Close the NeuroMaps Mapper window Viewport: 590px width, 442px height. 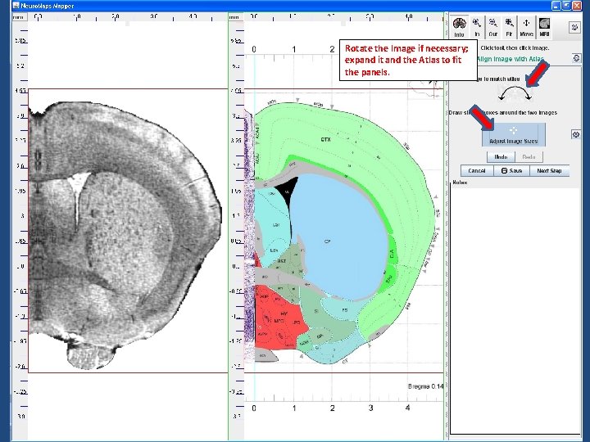point(577,6)
